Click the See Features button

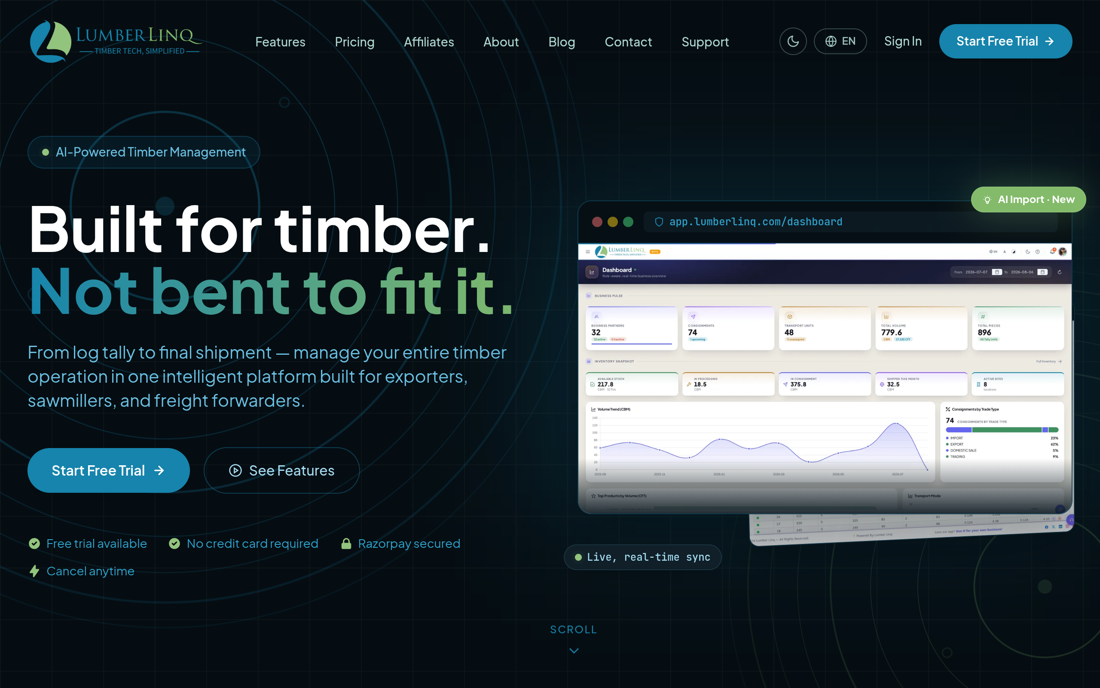tap(281, 470)
